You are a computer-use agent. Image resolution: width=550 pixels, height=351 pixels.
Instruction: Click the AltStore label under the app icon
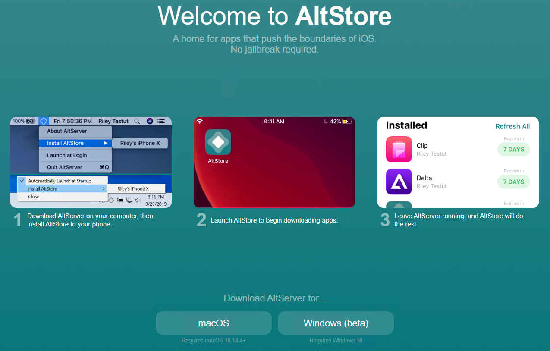pyautogui.click(x=218, y=161)
